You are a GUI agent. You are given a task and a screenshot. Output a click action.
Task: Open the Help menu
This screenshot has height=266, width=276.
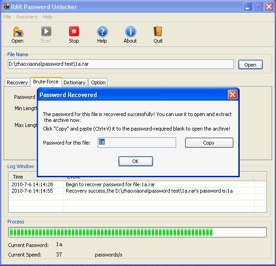[x=48, y=17]
